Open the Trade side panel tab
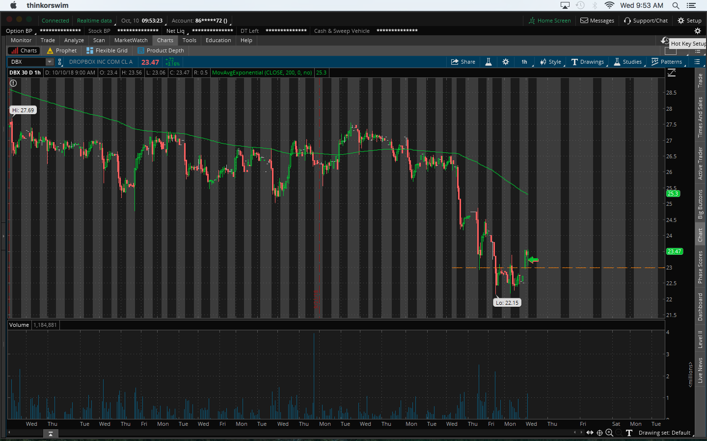This screenshot has height=441, width=707. tap(701, 80)
